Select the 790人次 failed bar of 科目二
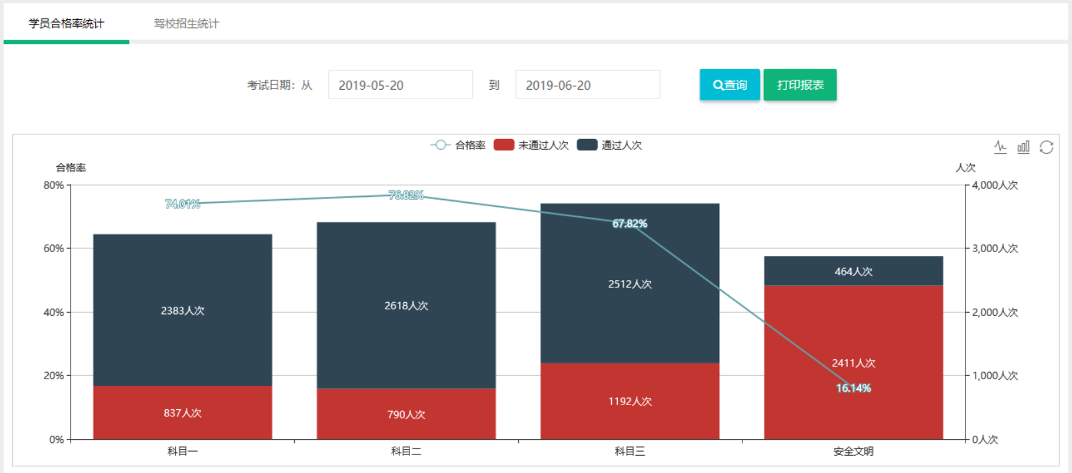1072x473 pixels. point(406,414)
